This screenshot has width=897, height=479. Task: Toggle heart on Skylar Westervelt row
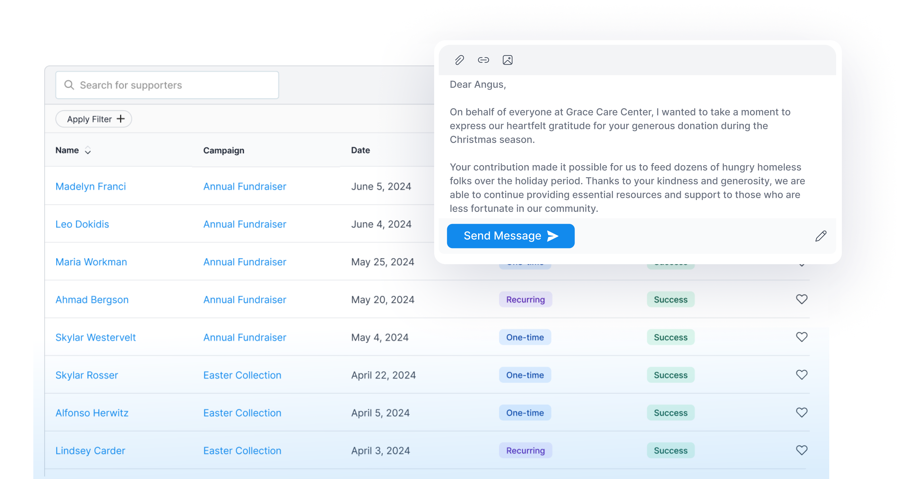[802, 337]
